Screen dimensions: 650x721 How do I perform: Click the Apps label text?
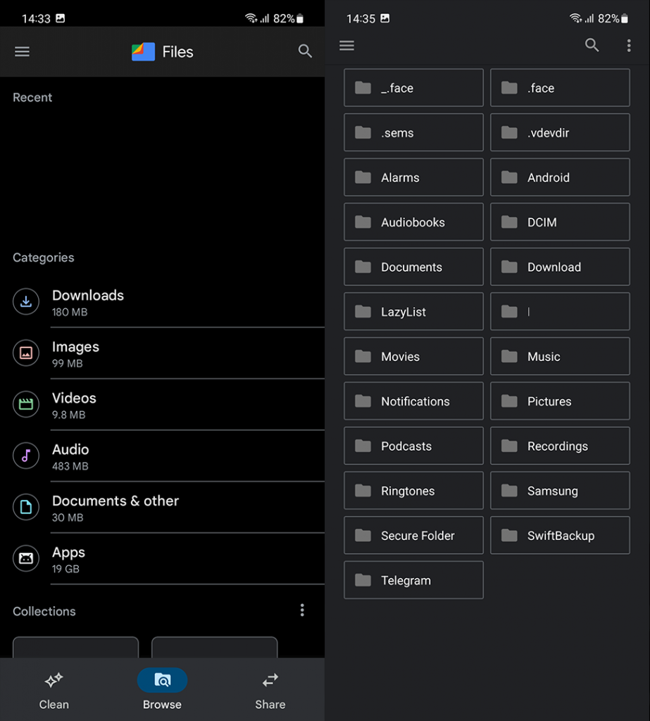(68, 553)
